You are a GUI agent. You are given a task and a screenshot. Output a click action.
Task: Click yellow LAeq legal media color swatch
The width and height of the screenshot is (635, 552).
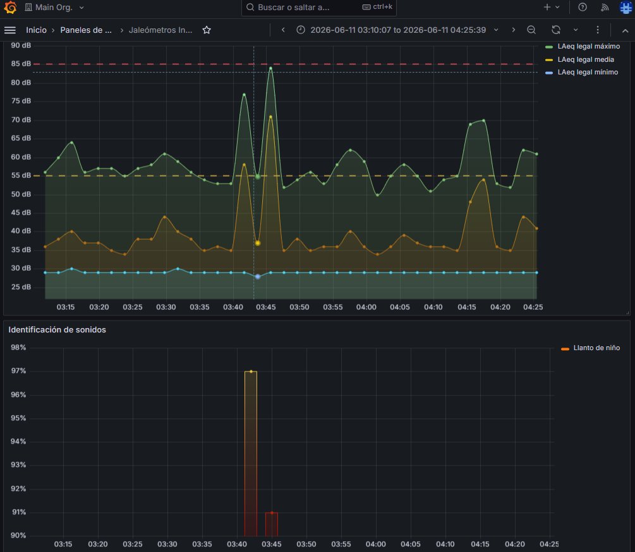549,60
